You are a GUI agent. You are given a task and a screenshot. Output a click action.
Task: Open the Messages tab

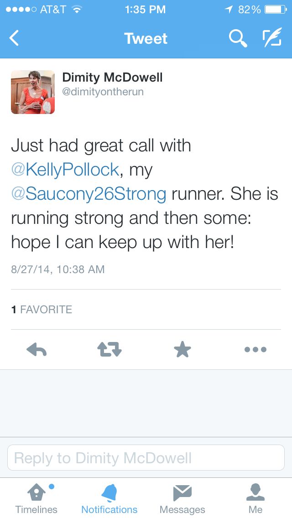(182, 498)
